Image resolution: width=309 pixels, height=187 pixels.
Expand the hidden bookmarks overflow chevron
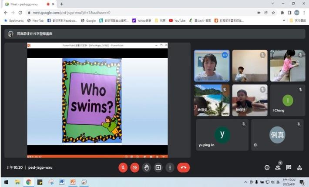click(284, 20)
